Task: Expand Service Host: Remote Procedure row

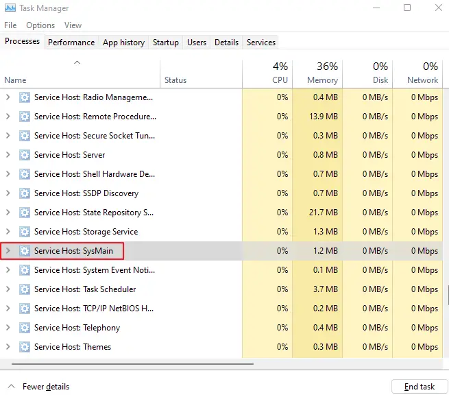Action: (8, 117)
